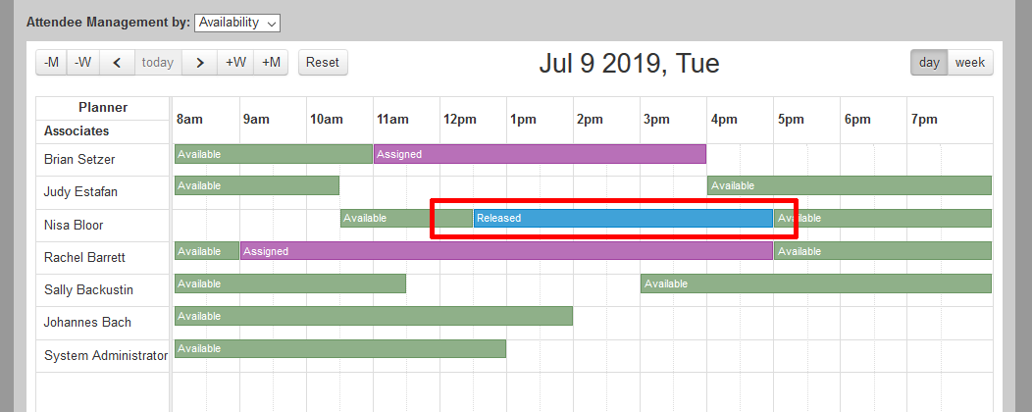Select the Brian Setzer associate row label

point(77,159)
